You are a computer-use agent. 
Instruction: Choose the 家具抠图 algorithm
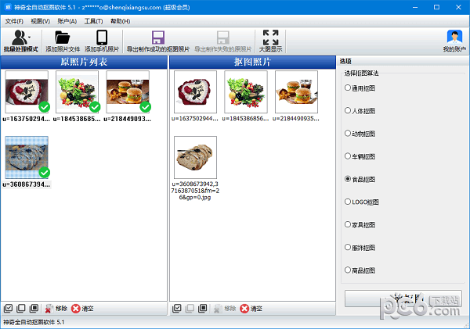coord(349,224)
